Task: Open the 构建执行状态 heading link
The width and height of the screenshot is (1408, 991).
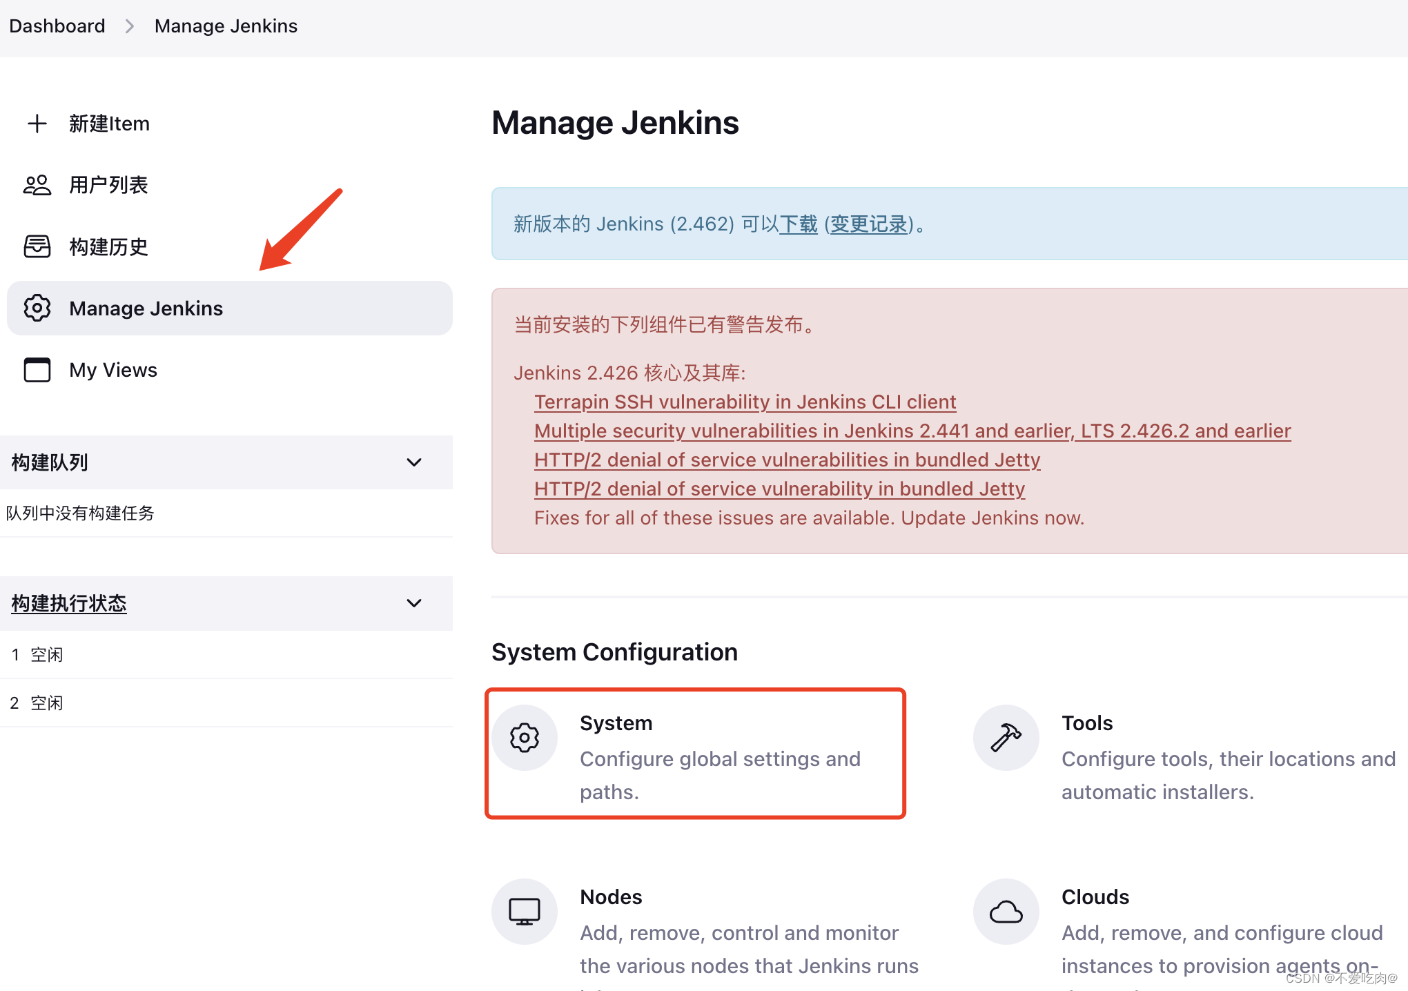Action: (69, 603)
